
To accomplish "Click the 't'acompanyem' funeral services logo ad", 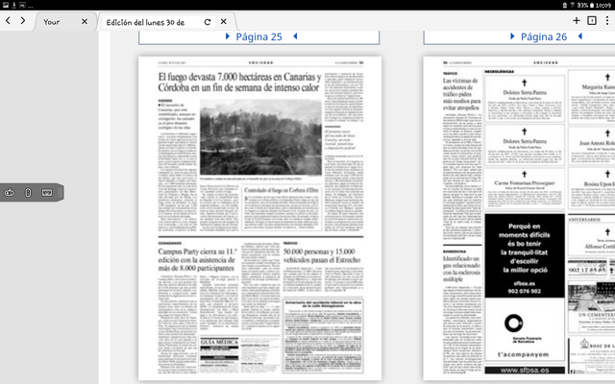I will [x=525, y=331].
